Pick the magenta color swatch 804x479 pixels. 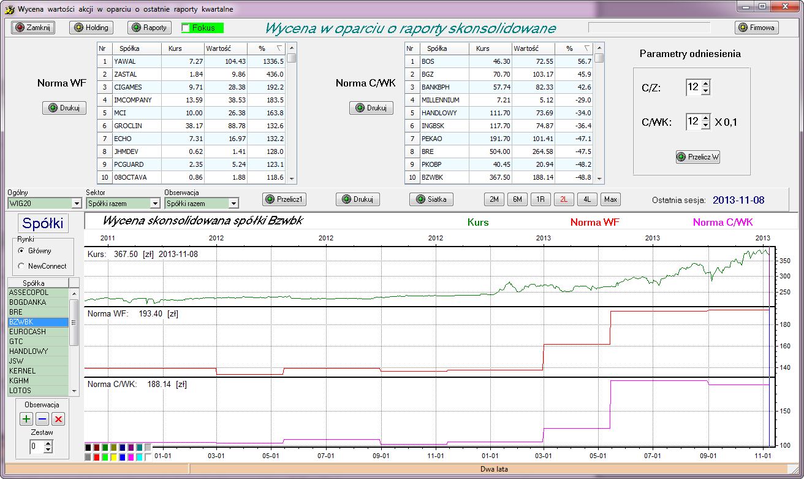pos(131,457)
